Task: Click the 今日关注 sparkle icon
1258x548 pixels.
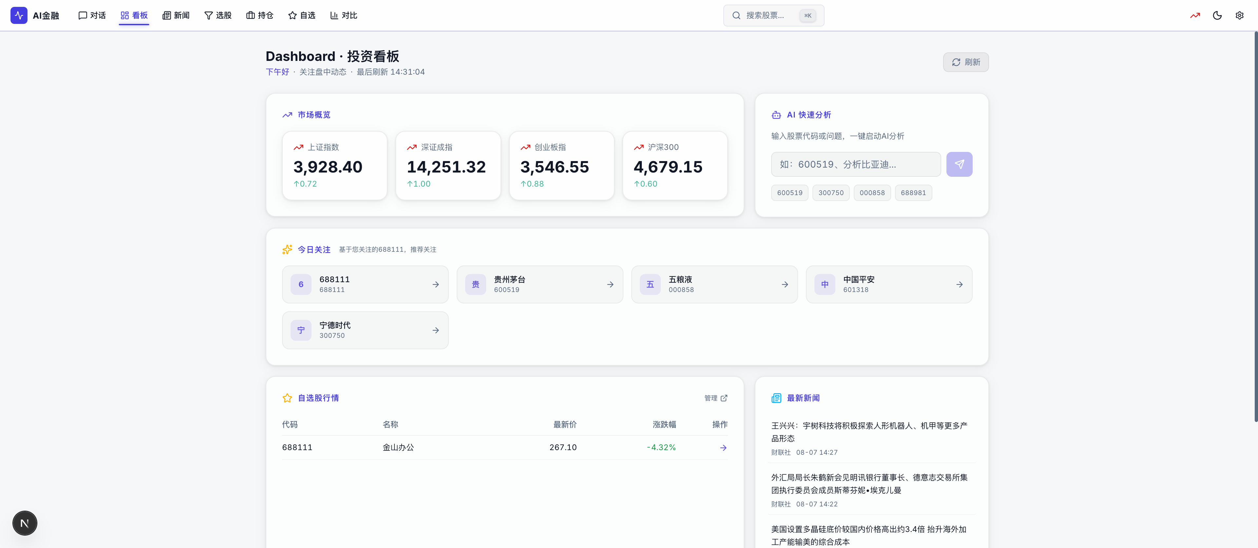Action: [287, 249]
